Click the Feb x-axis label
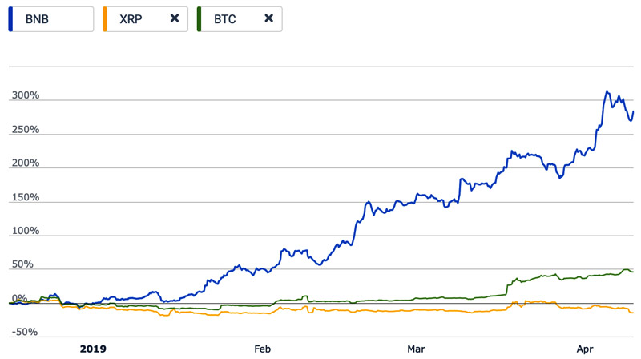 point(263,349)
